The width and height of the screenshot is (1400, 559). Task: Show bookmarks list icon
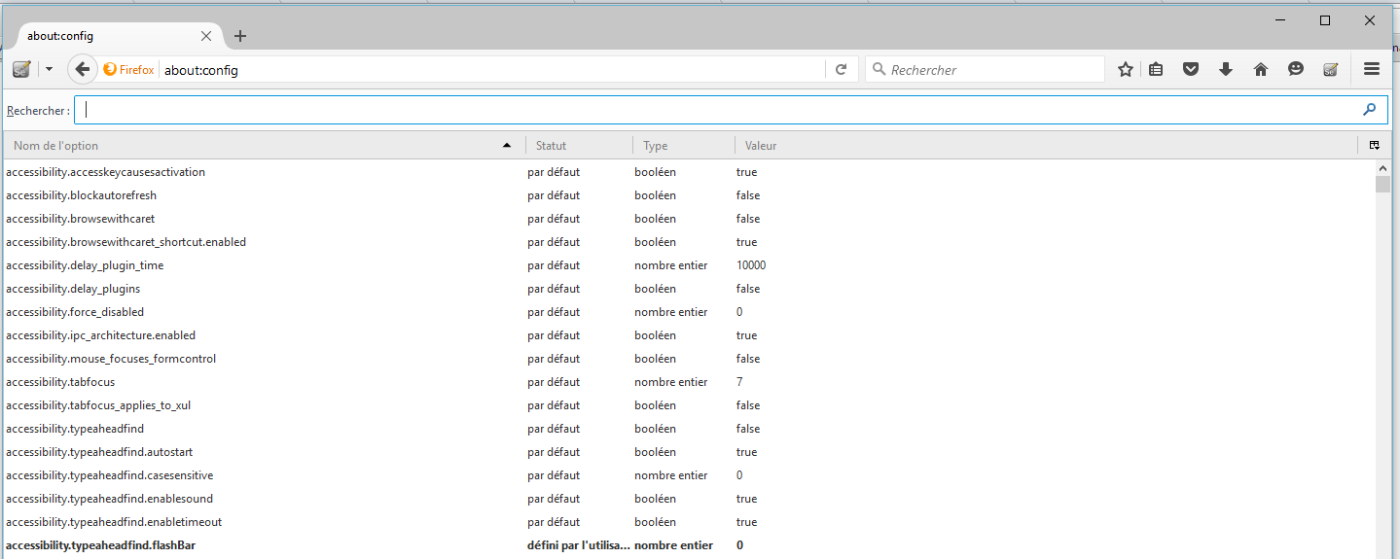tap(1156, 69)
